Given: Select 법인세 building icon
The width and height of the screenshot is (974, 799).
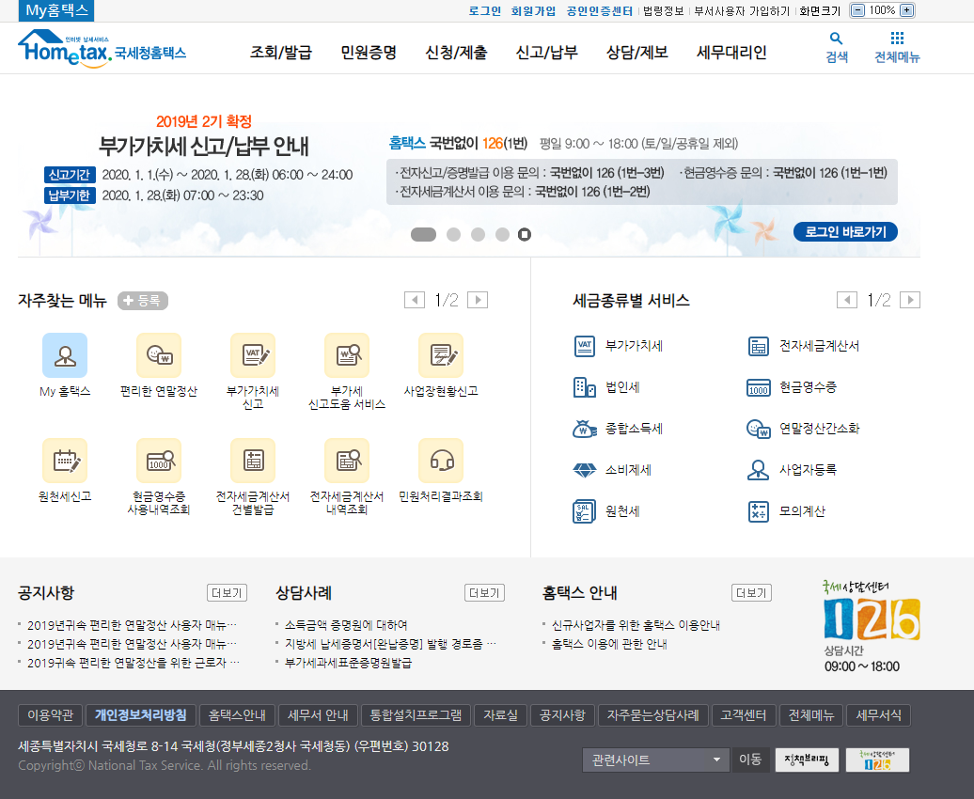Looking at the screenshot, I should pyautogui.click(x=585, y=387).
